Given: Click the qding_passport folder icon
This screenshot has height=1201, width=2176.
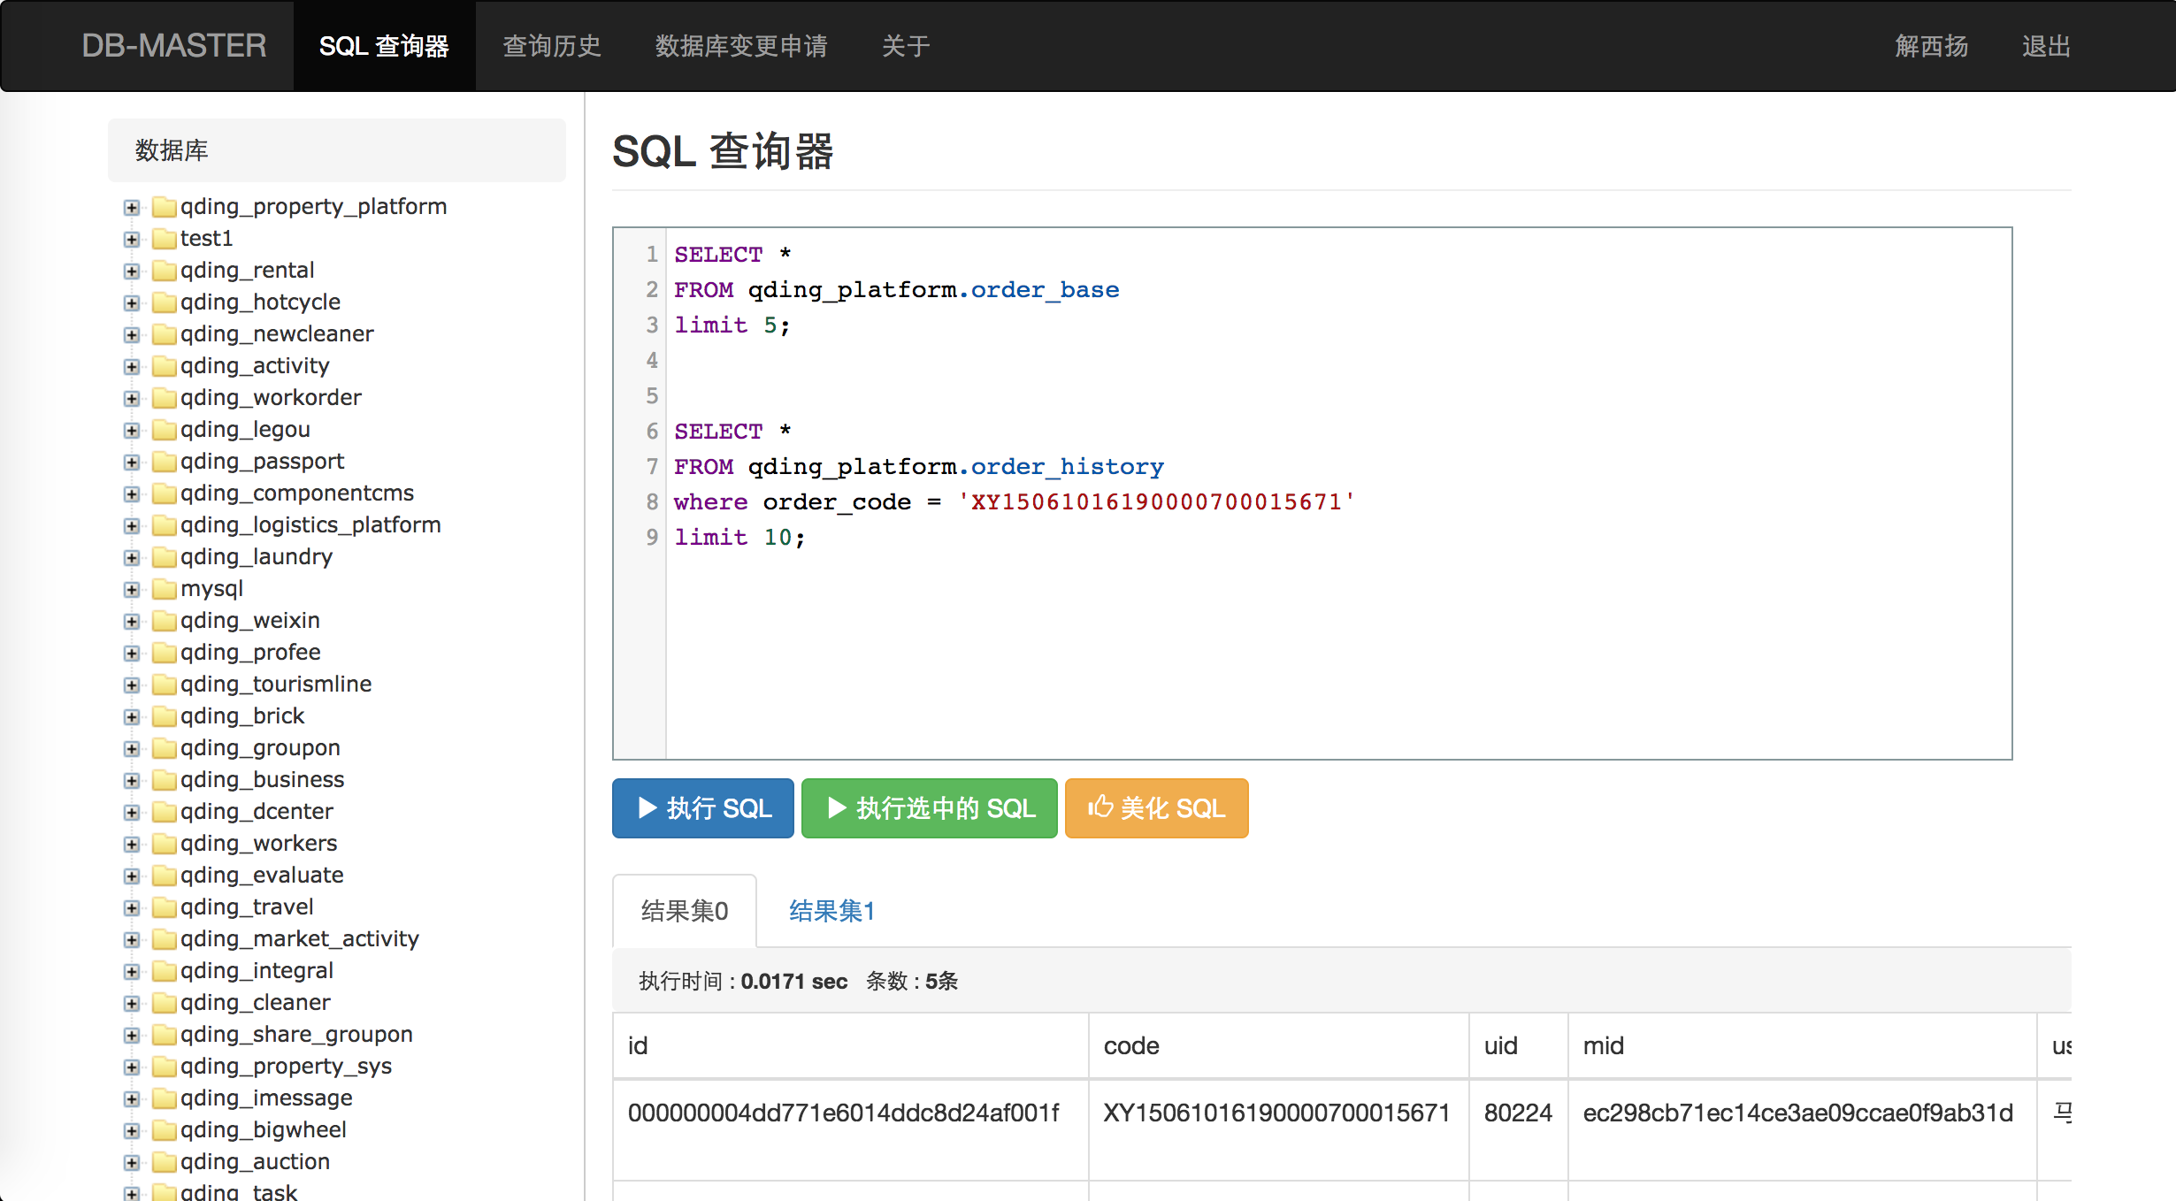Looking at the screenshot, I should [164, 462].
